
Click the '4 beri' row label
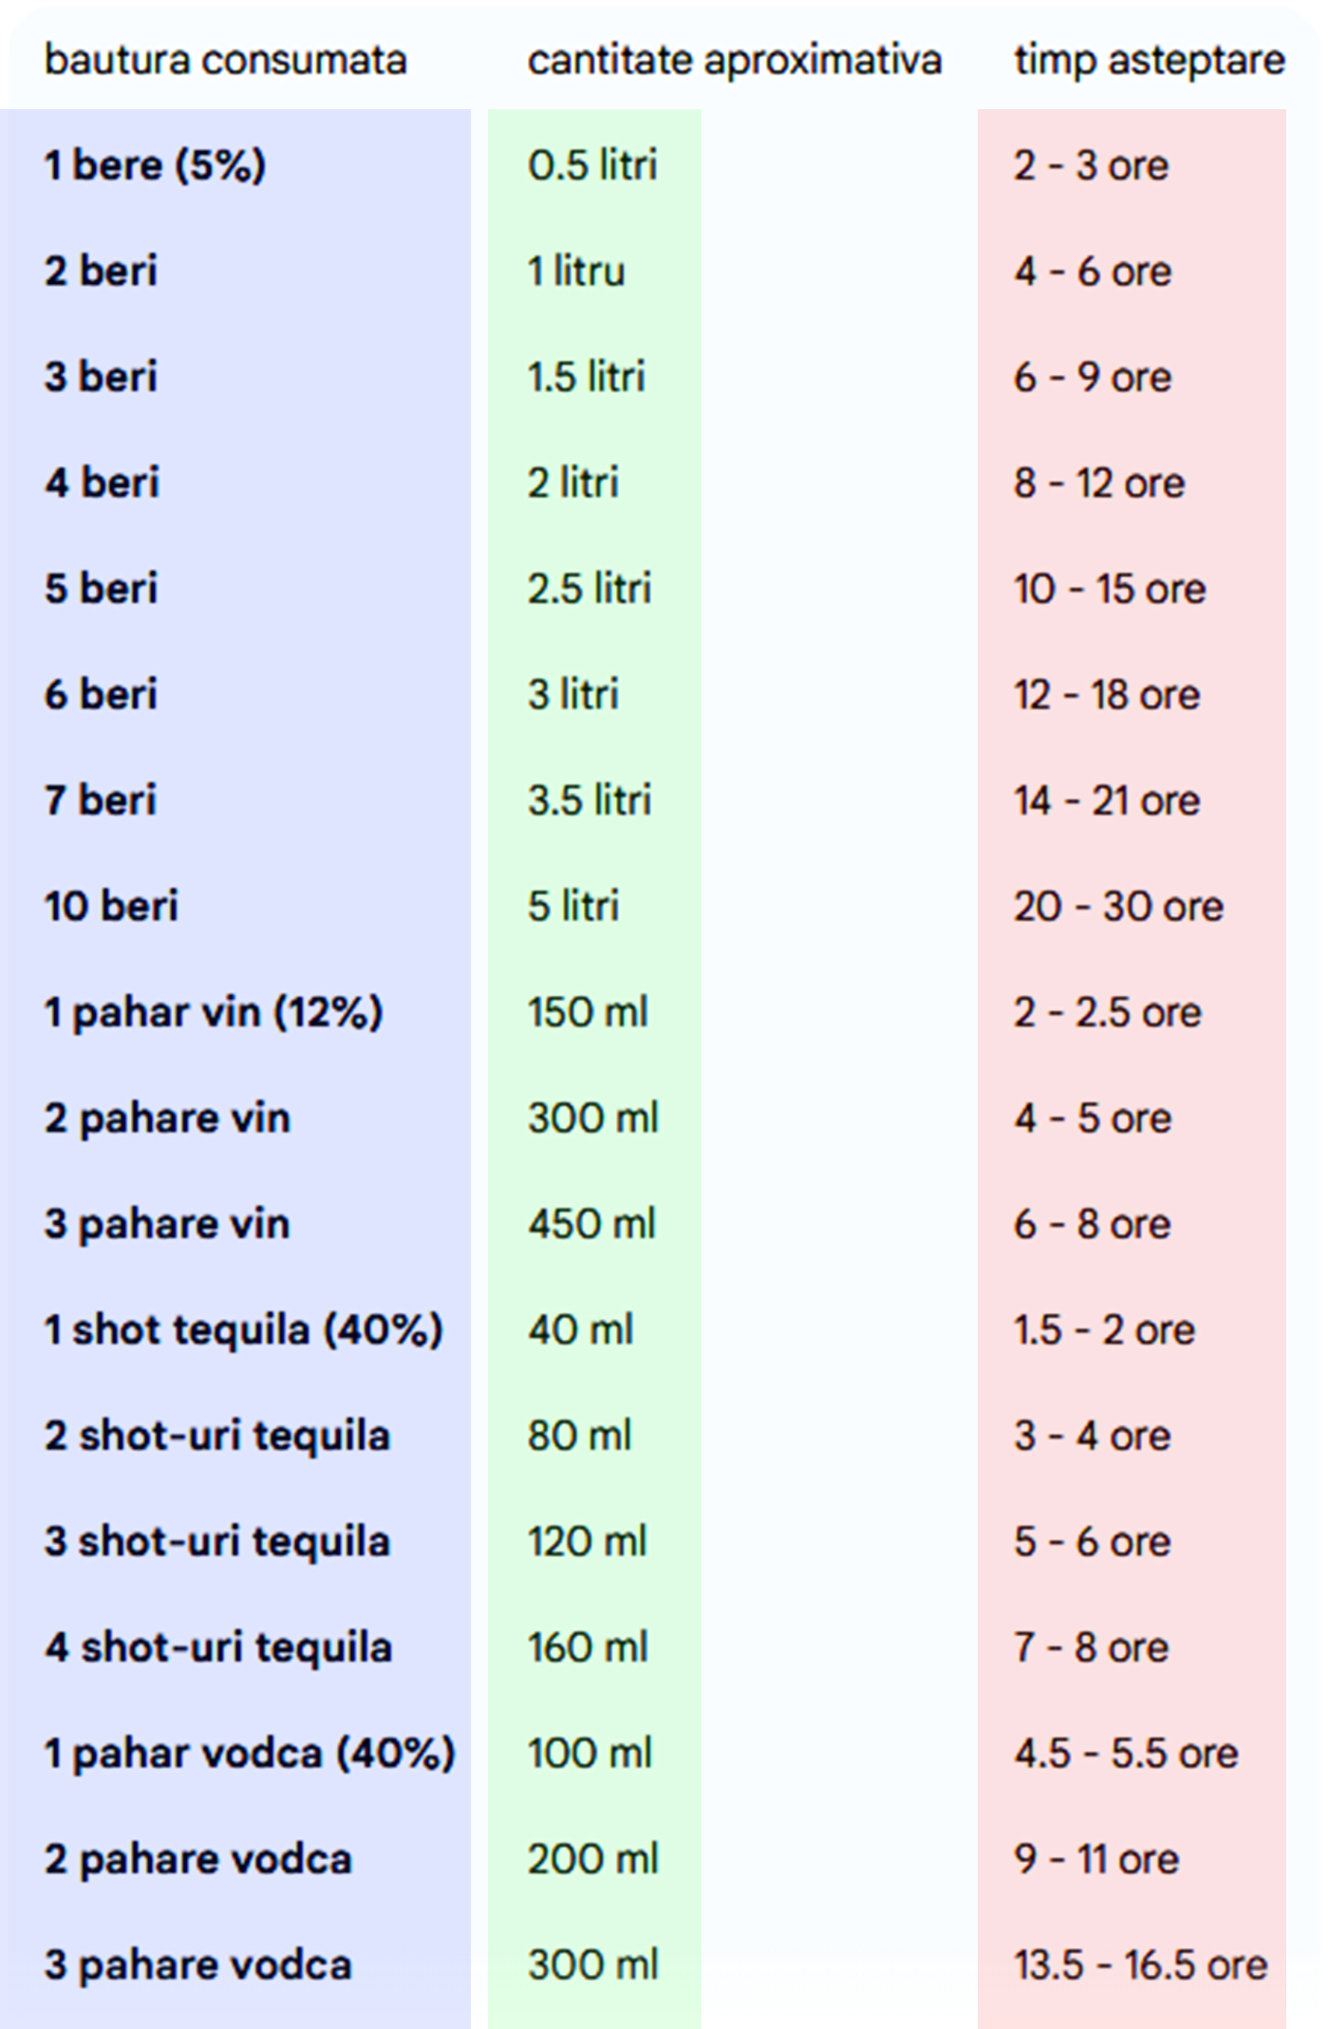click(102, 482)
